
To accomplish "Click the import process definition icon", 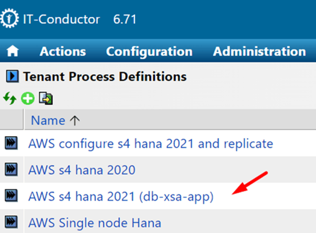I will click(x=46, y=98).
